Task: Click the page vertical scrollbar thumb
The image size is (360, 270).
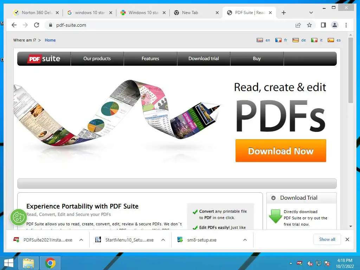Action: (x=351, y=70)
